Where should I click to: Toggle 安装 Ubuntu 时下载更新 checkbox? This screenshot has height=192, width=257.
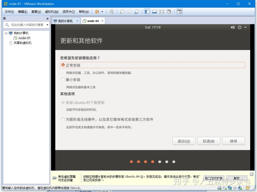tap(63, 102)
